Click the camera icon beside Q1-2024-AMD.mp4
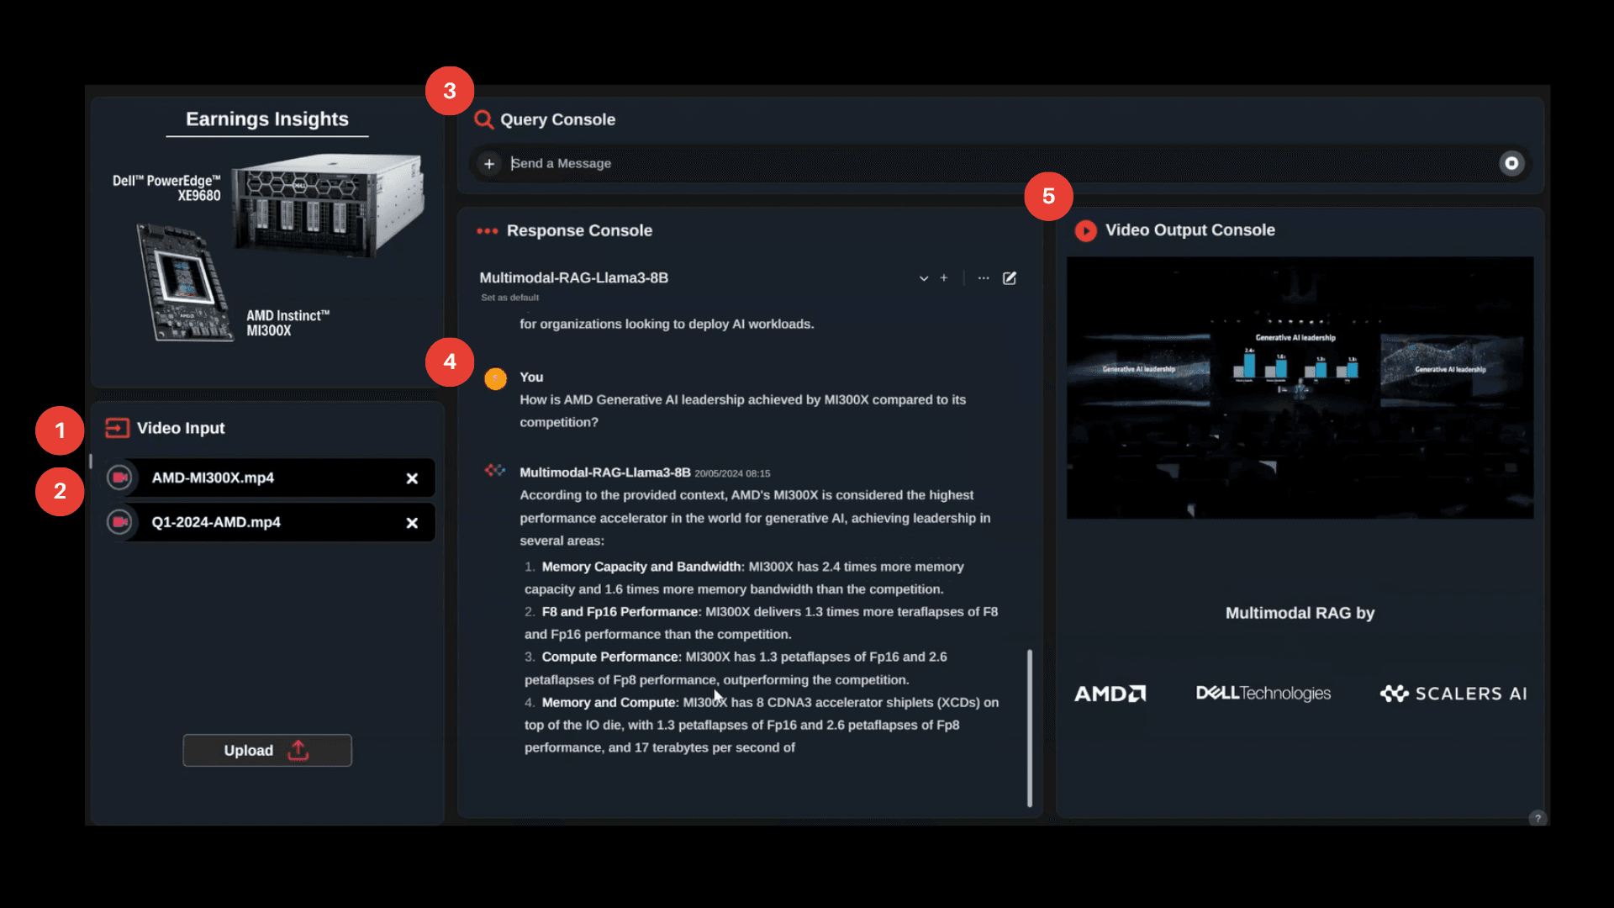This screenshot has height=908, width=1614. (120, 522)
